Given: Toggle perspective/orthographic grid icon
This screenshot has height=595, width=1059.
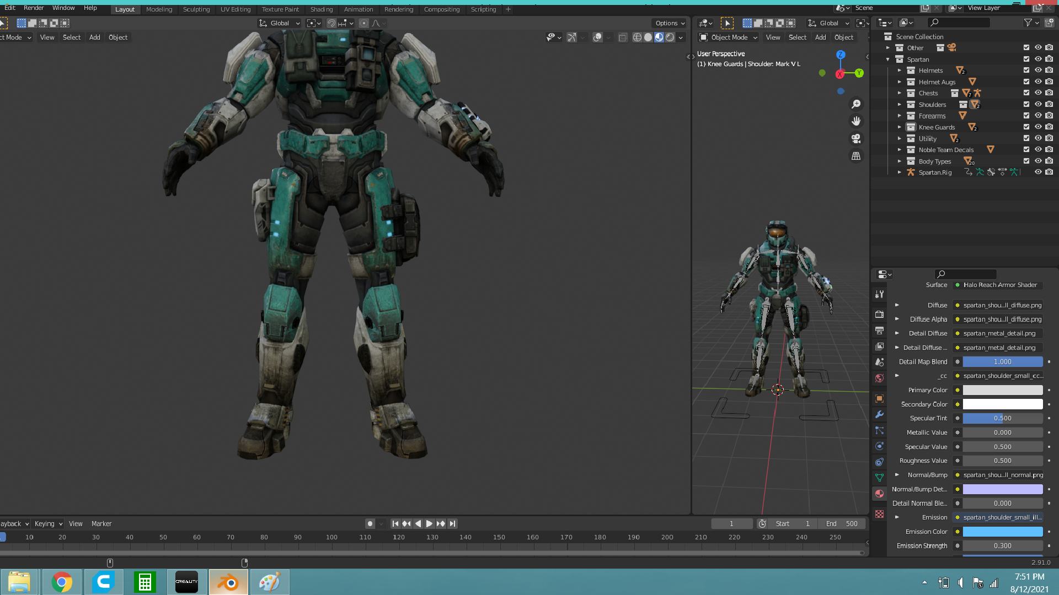Looking at the screenshot, I should [x=856, y=156].
